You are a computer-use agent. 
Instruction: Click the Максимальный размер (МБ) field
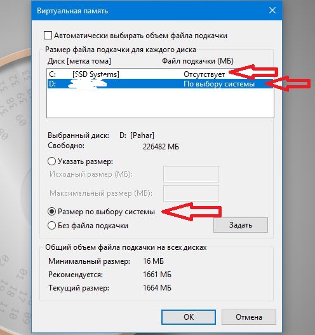(191, 193)
